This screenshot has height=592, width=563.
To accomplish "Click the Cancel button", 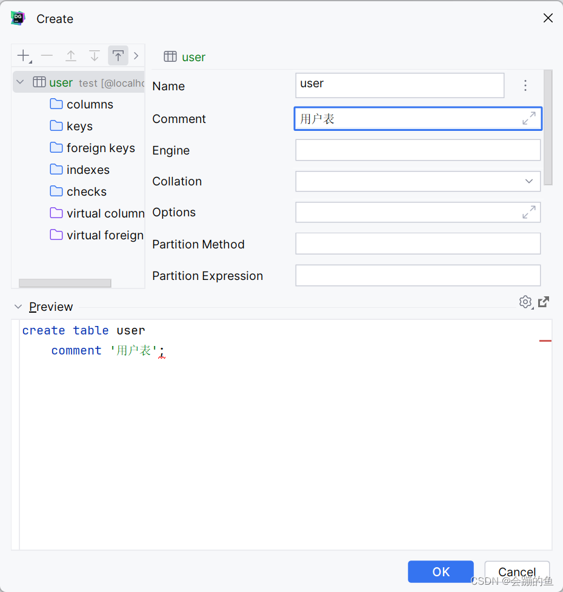I will pyautogui.click(x=517, y=571).
